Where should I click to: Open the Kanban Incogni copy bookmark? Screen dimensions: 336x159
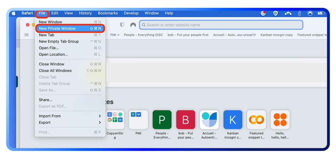pos(276,35)
